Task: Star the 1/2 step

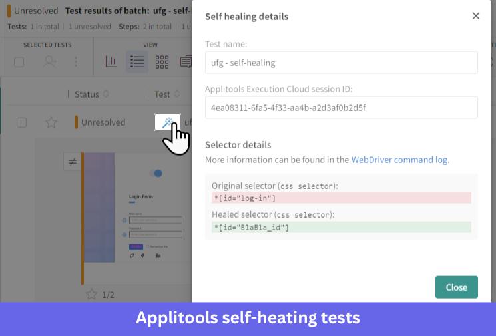Action: (x=91, y=294)
